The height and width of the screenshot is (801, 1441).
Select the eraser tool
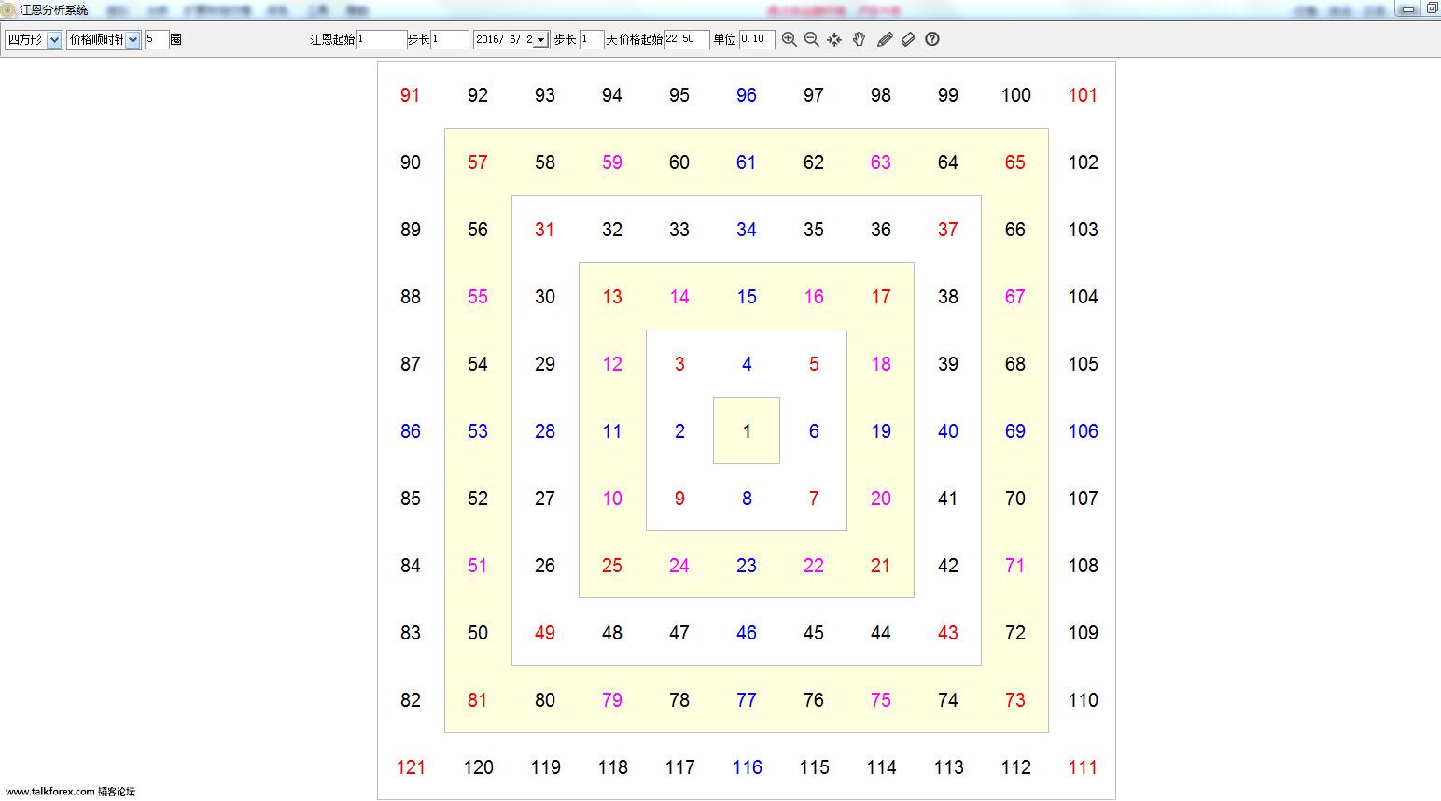click(908, 39)
